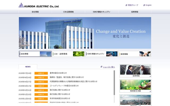
Task: Open news 夏季休業日のお知らせ
Action: click(x=58, y=73)
